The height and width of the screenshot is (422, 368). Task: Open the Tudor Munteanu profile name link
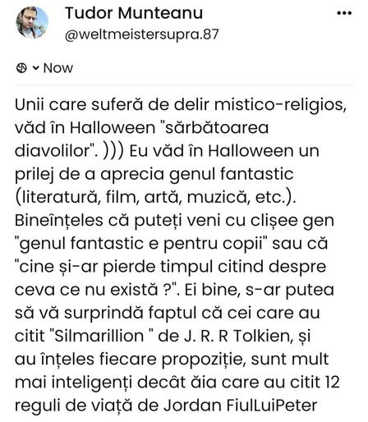pyautogui.click(x=134, y=13)
